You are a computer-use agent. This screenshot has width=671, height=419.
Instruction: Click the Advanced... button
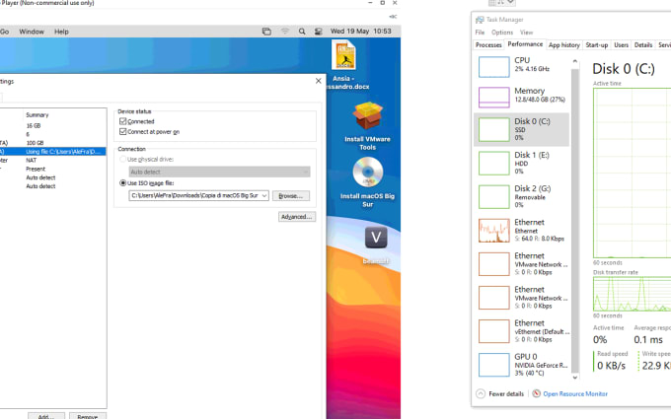[297, 217]
